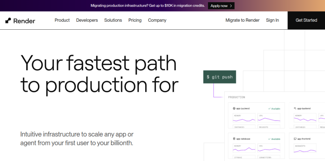Click the icon beside the second app-backend card

pos(295,109)
